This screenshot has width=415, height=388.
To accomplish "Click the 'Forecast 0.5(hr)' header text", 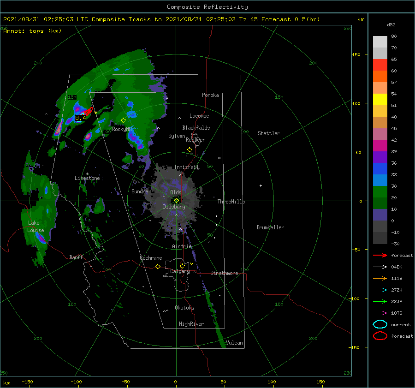I will [x=290, y=19].
